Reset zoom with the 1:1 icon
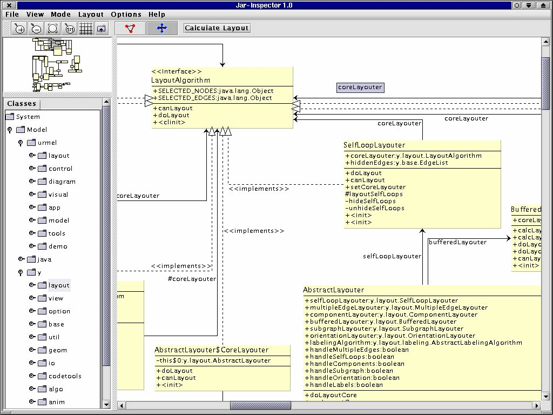This screenshot has width=553, height=415. (70, 29)
